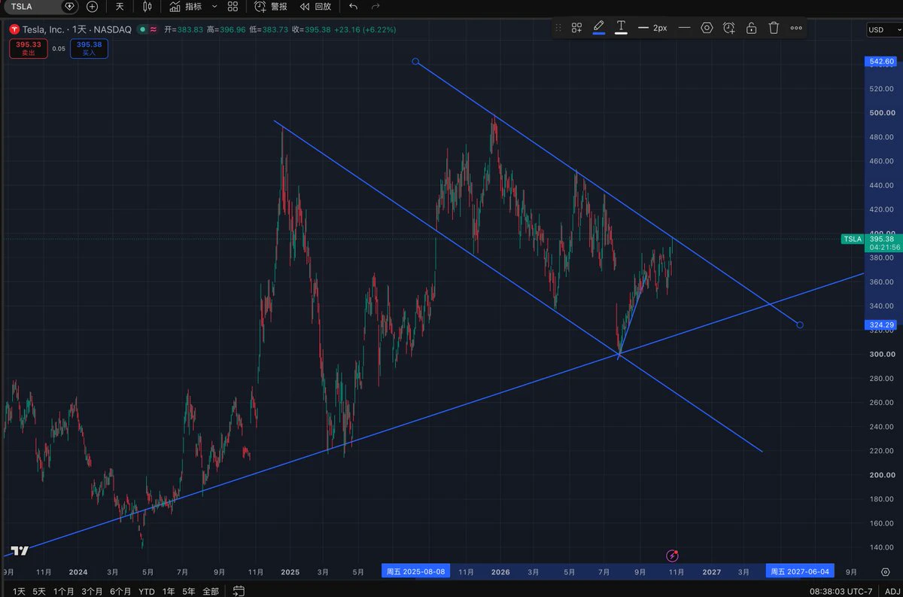Open the USD currency dropdown
Viewport: 903px width, 597px height.
[x=881, y=29]
